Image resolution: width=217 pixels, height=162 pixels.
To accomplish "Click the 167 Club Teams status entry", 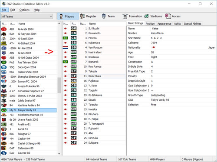I will pos(127,159).
